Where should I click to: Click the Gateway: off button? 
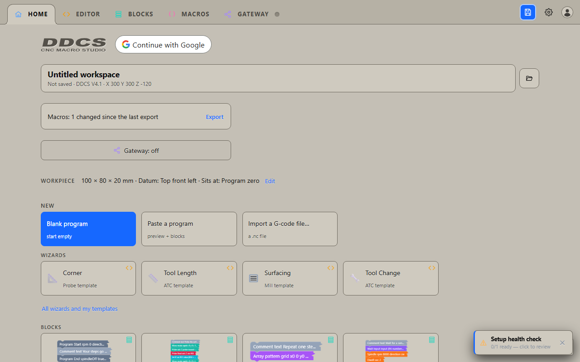pos(136,150)
